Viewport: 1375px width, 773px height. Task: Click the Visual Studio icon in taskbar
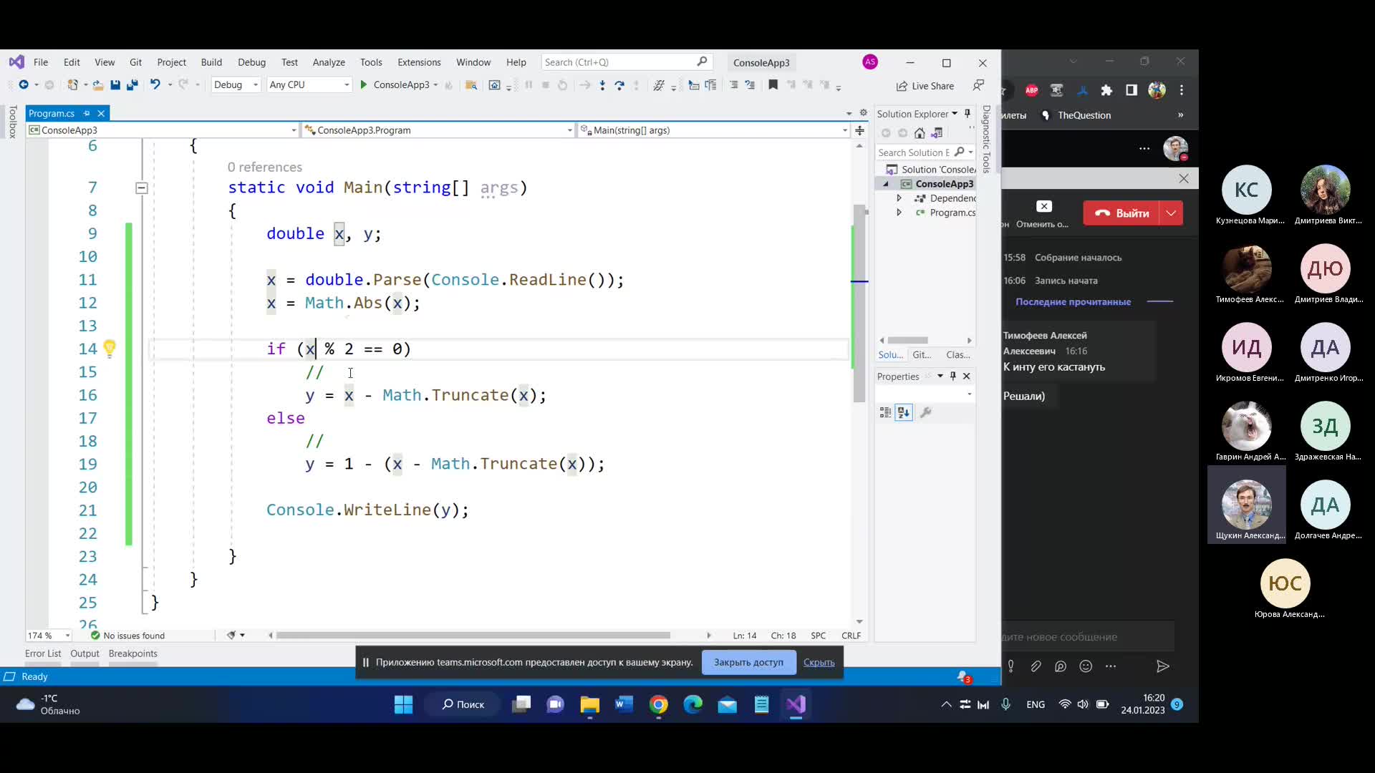coord(796,705)
